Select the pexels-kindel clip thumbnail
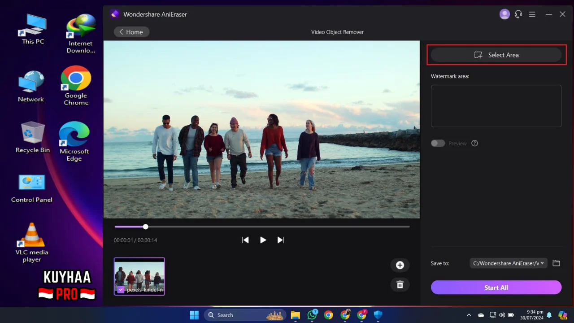Image resolution: width=574 pixels, height=323 pixels. [x=139, y=276]
